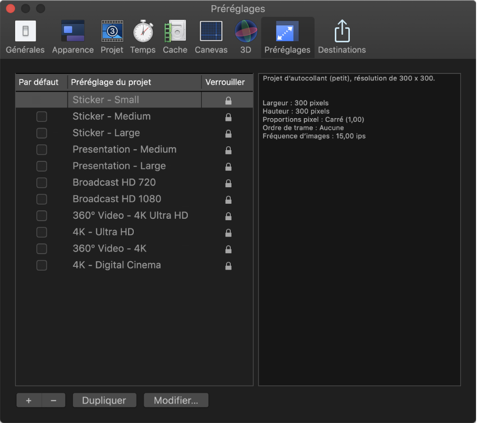The width and height of the screenshot is (477, 423).
Task: Select the 360° Video - 4K Ultra HD preset
Action: click(130, 215)
